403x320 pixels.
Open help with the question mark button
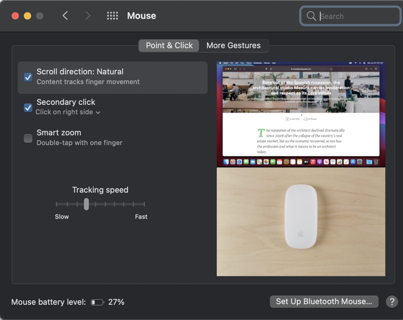point(392,302)
